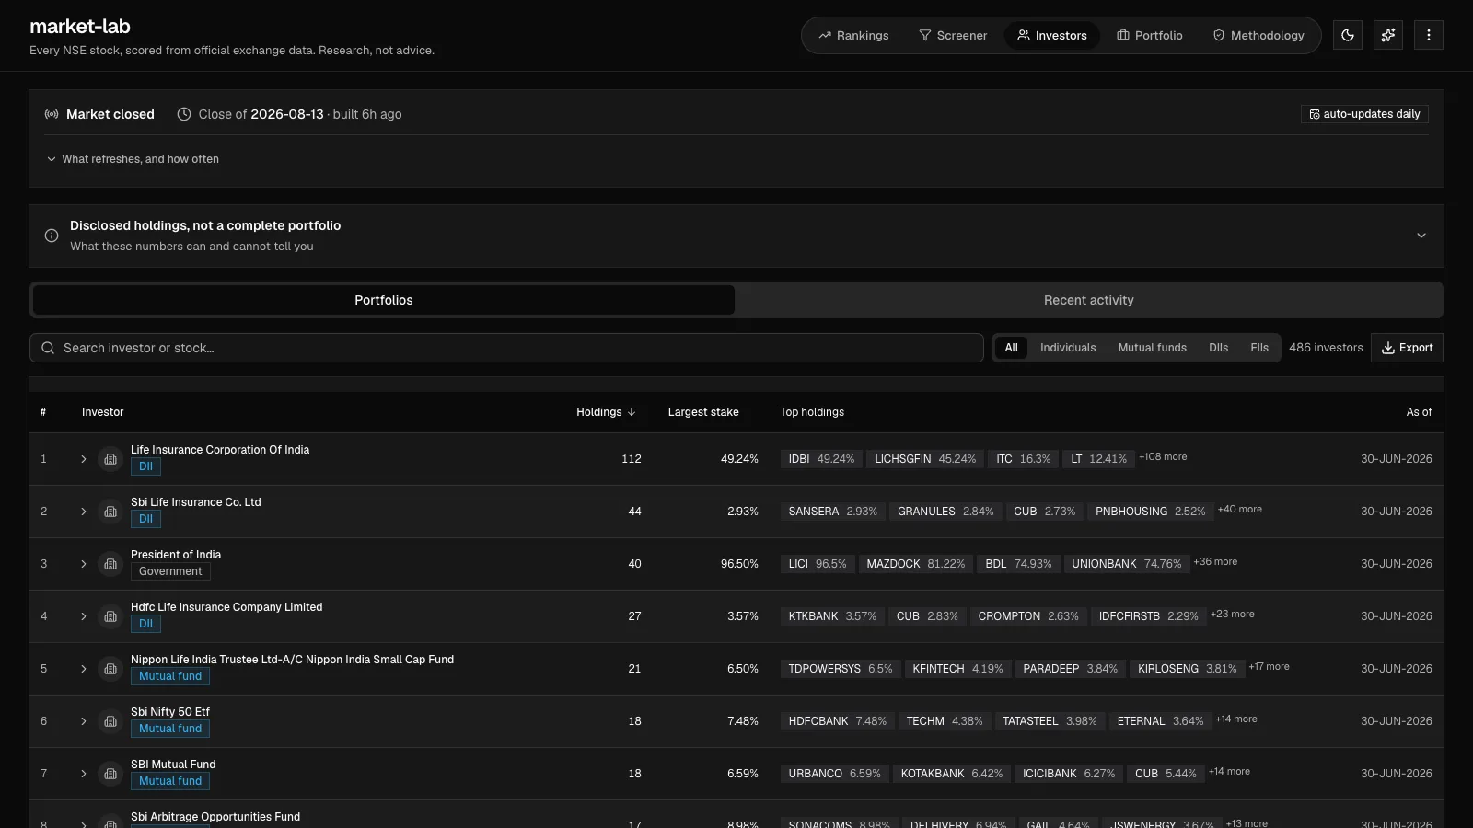Click the auto-updates daily badge
This screenshot has height=828, width=1473.
coord(1364,114)
